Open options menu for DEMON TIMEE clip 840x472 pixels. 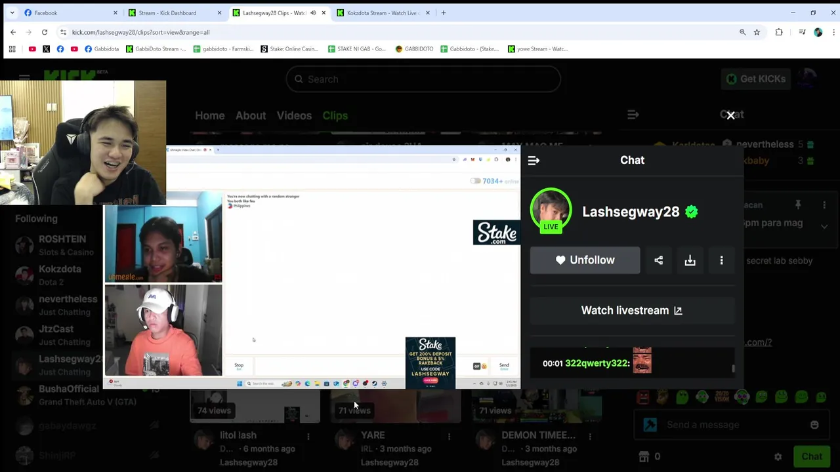590,437
